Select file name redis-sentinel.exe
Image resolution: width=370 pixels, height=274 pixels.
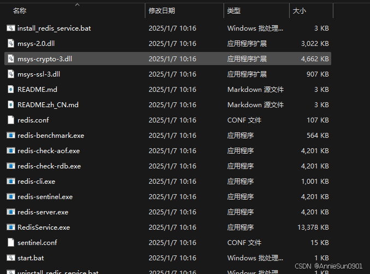[x=45, y=197]
